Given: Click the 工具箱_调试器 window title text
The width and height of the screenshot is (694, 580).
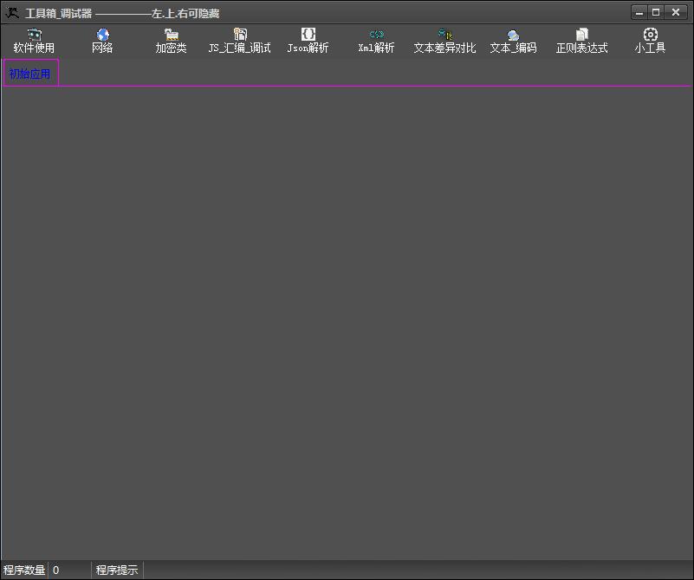Looking at the screenshot, I should tap(59, 14).
